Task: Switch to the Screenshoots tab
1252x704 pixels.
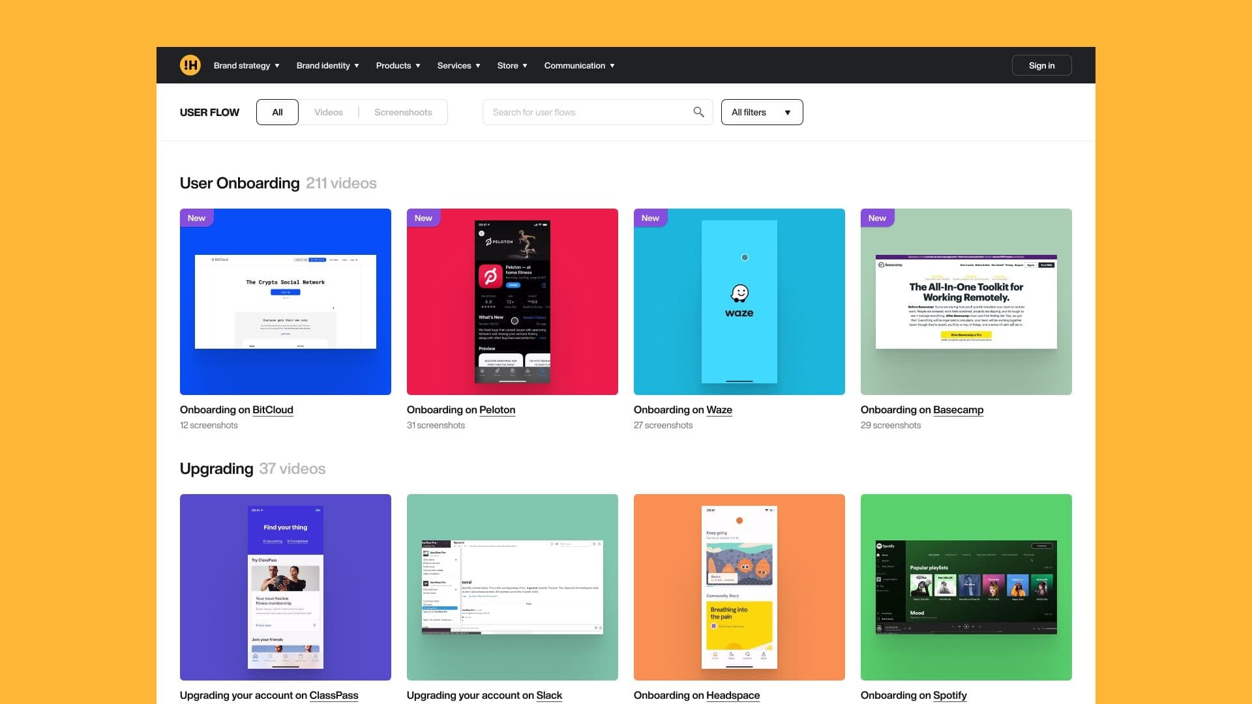Action: pos(403,112)
